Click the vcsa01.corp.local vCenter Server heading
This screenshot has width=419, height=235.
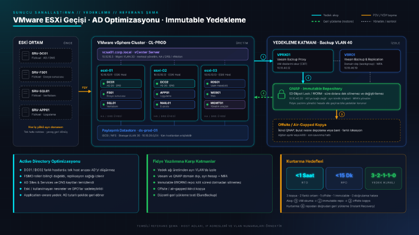pyautogui.click(x=131, y=52)
